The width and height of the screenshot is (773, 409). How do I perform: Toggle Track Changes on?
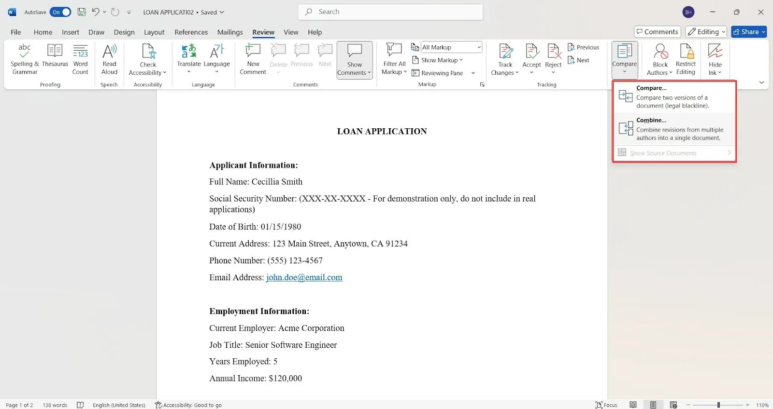point(505,59)
